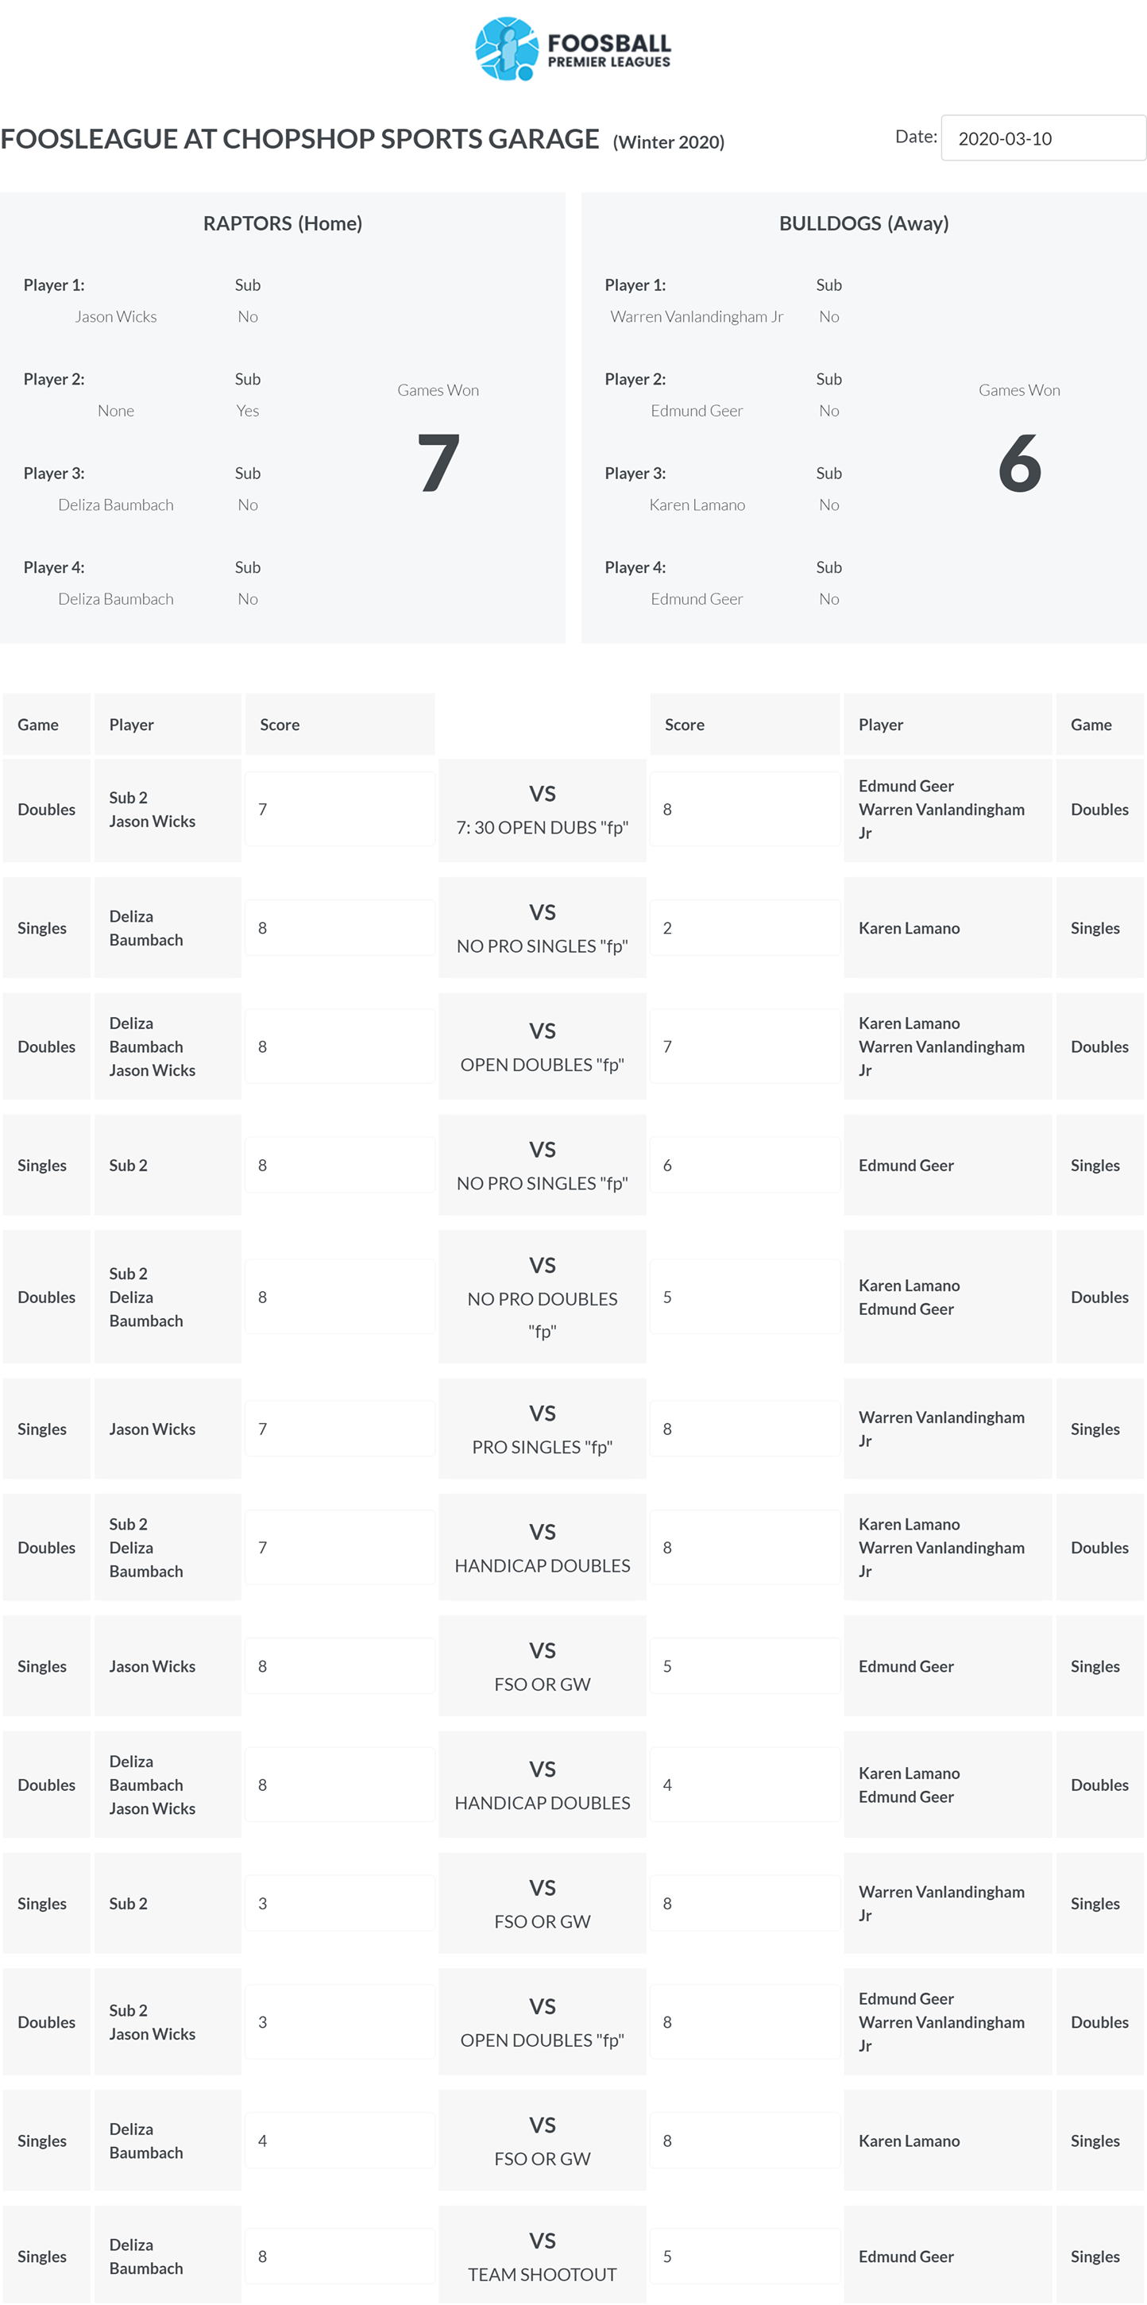This screenshot has height=2305, width=1147.
Task: Edit Raptors score in NO PRO DOUBLES game
Action: [340, 1297]
